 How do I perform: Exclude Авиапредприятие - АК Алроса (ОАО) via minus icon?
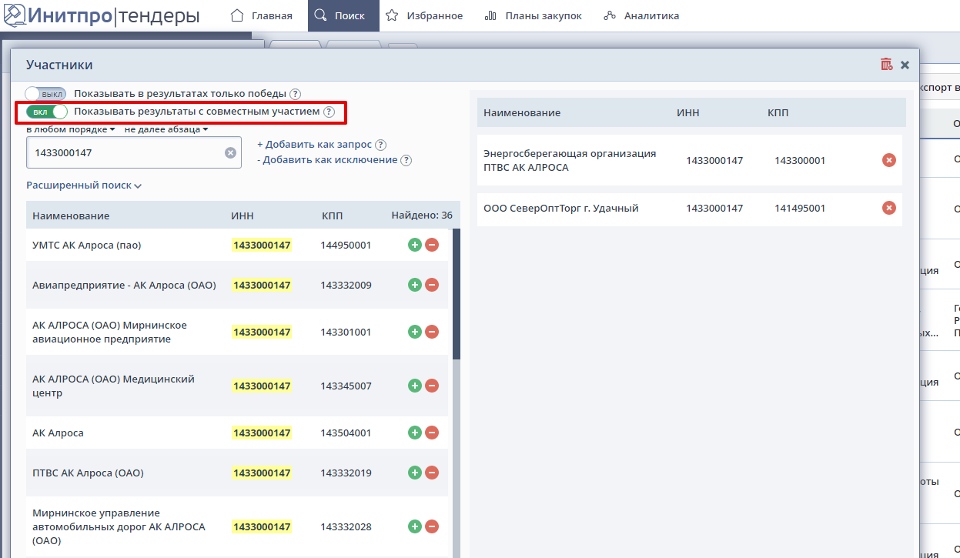[432, 285]
